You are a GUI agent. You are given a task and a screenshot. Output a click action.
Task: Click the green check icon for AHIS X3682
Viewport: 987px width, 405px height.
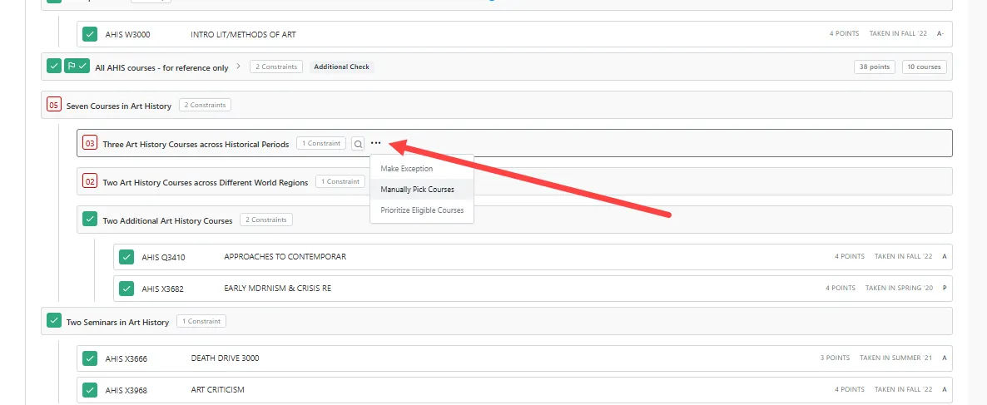[126, 288]
